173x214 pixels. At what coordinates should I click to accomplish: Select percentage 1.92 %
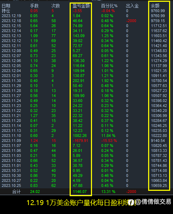pos(107,81)
